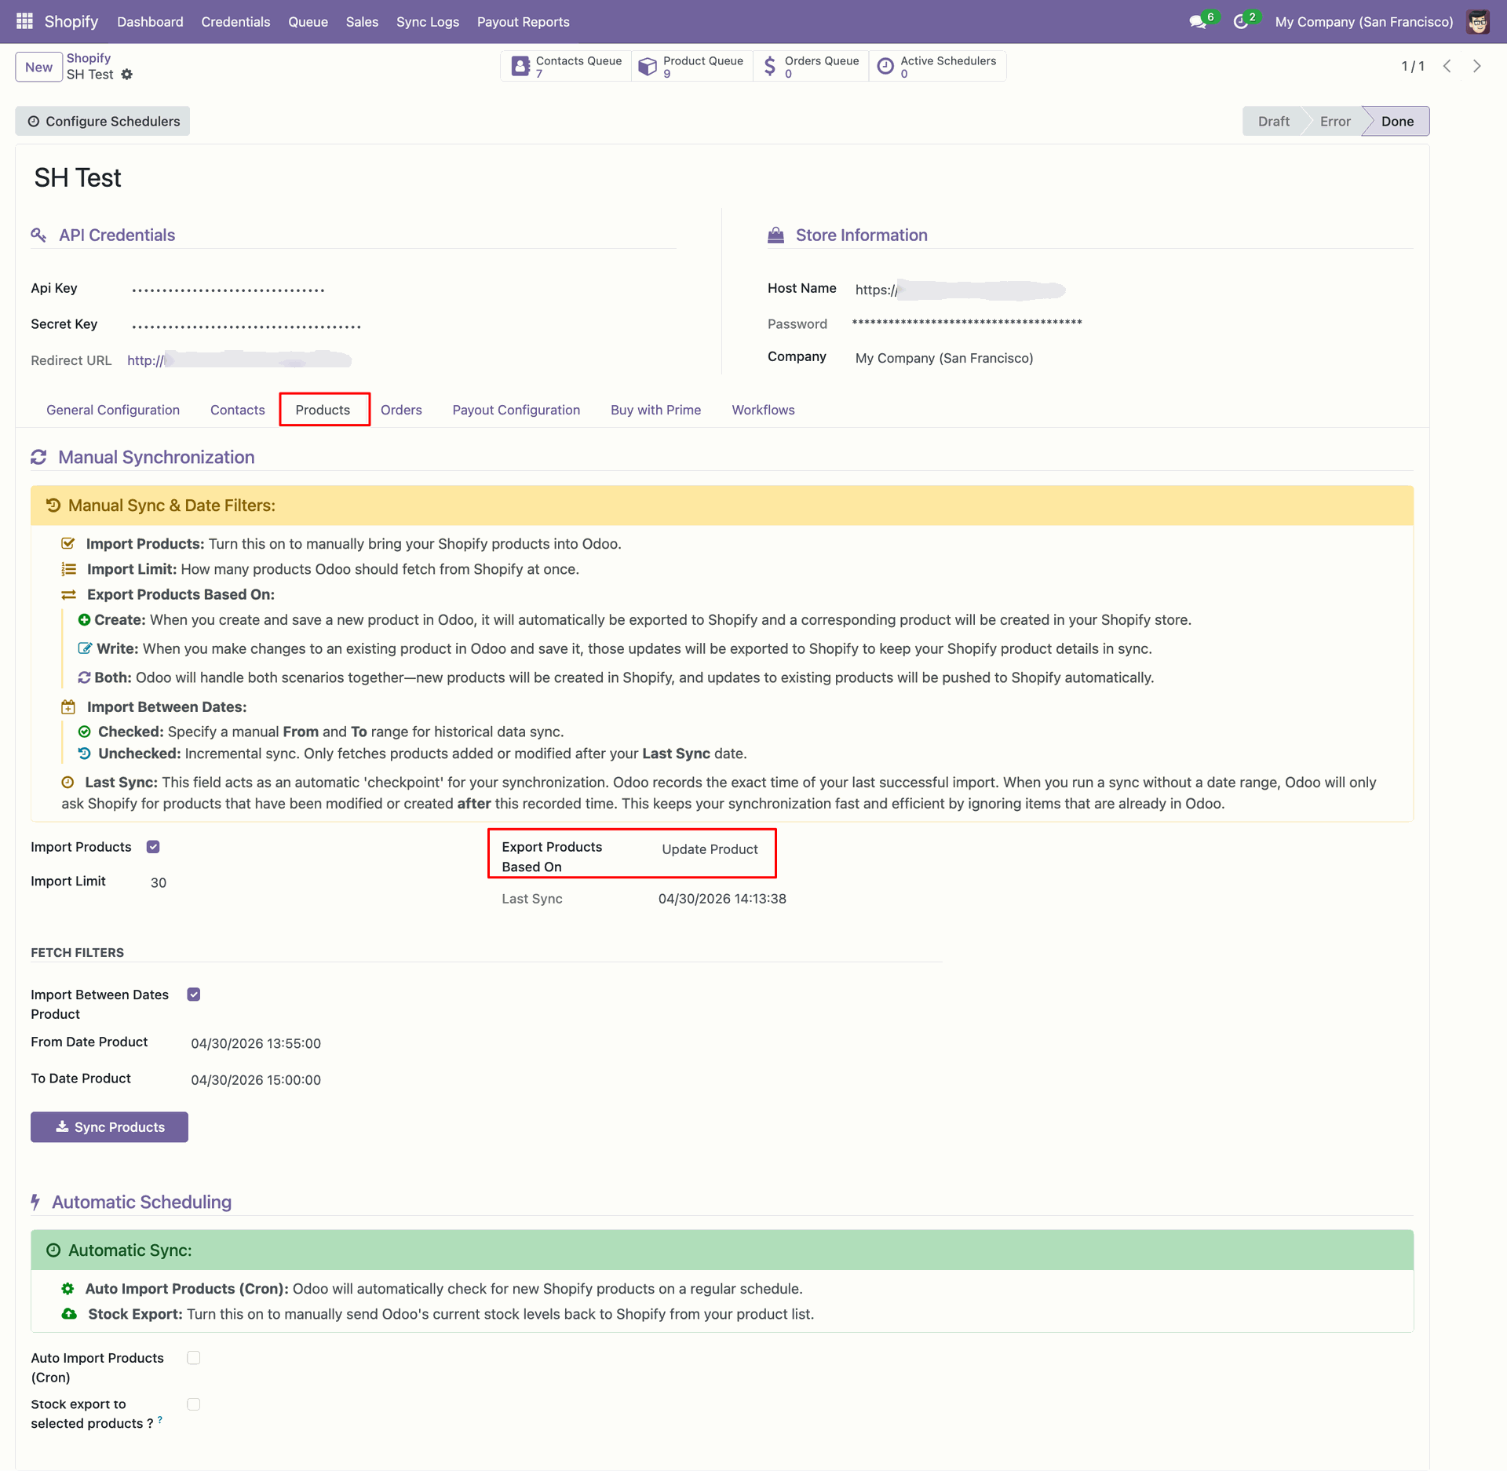
Task: Click the Store Information shopping bag icon
Action: coord(775,235)
